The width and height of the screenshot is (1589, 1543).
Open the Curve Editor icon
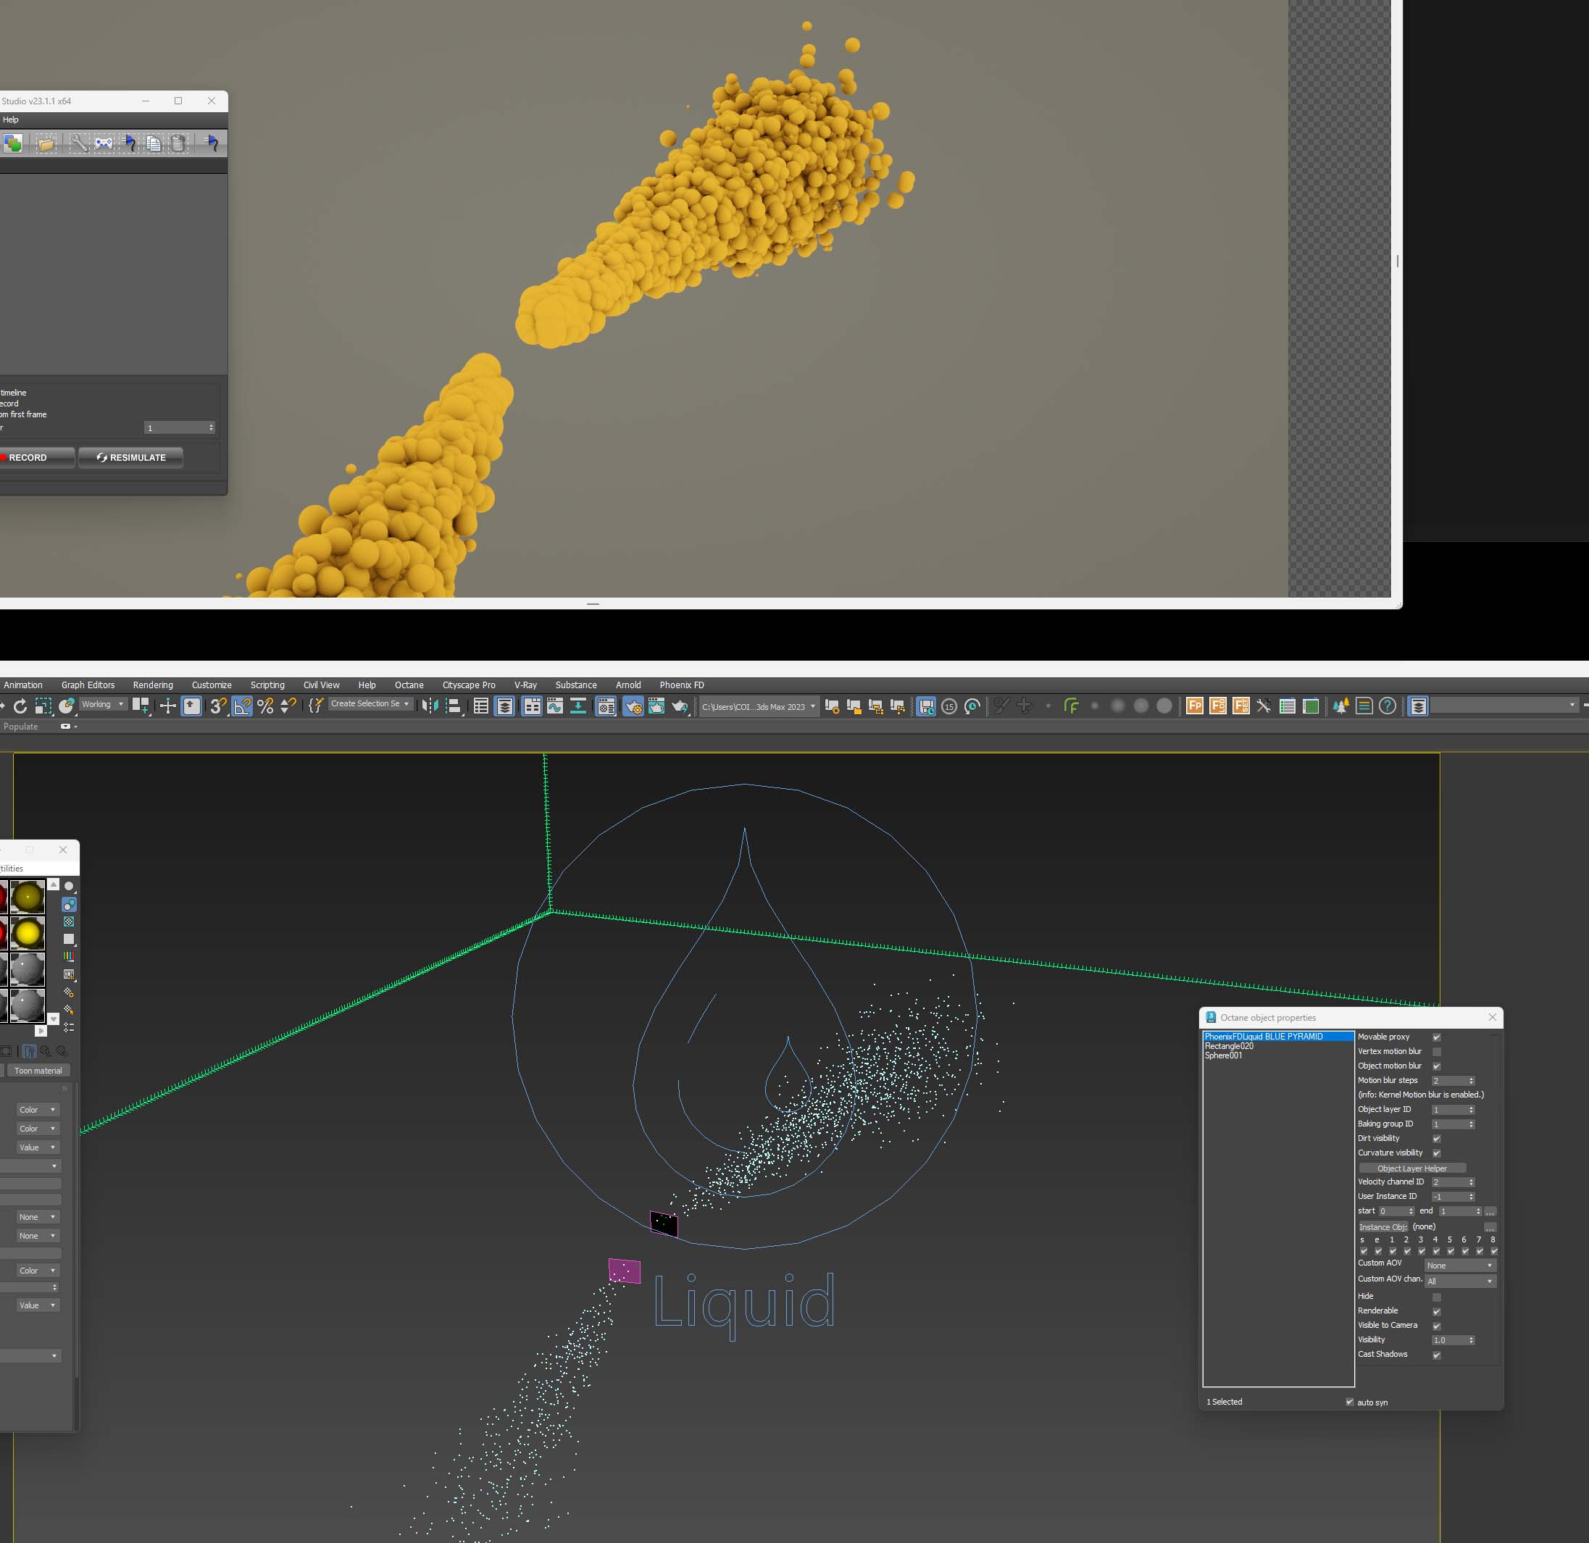(x=554, y=706)
